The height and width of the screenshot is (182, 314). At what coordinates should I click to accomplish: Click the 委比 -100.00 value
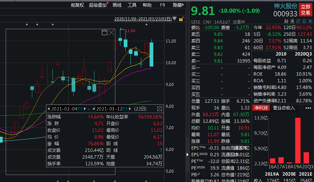point(211,27)
